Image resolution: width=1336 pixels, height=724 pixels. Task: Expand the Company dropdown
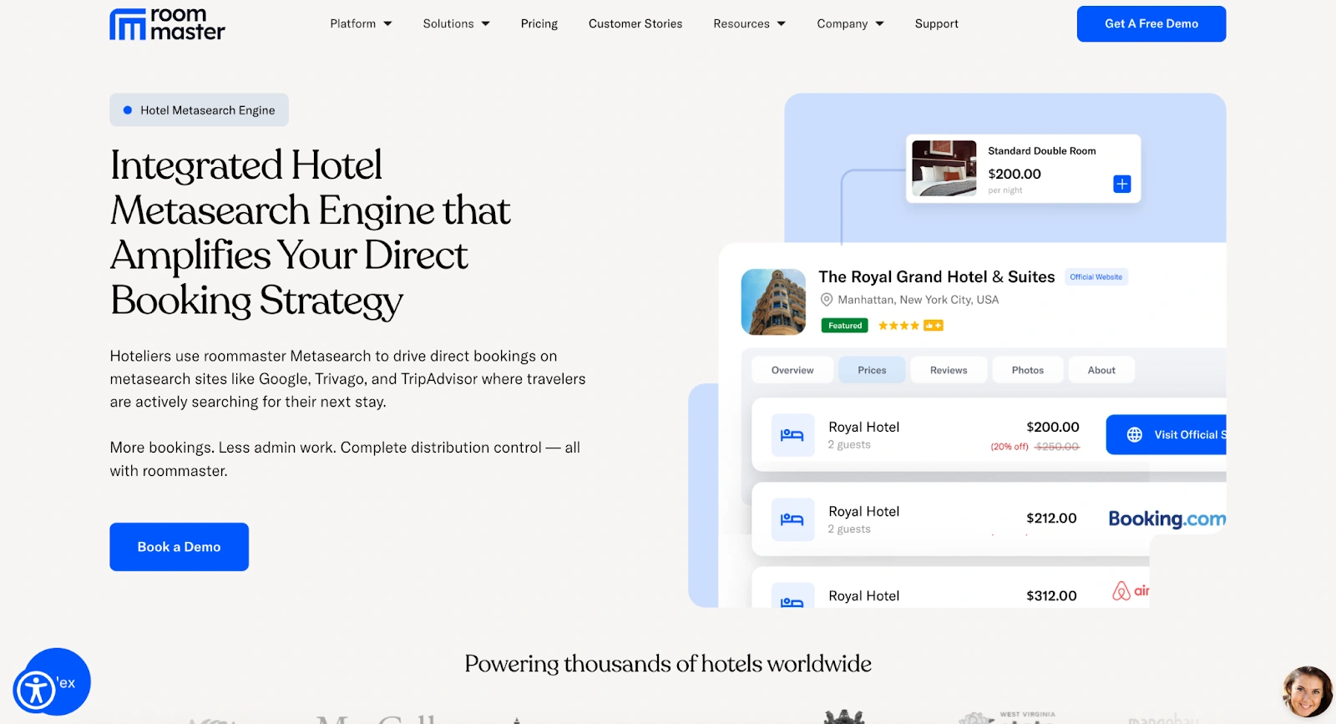tap(850, 23)
